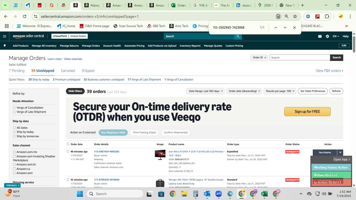This screenshot has height=200, width=356.
Task: Open order link 113-5067434-4092263
Action: coord(107,152)
